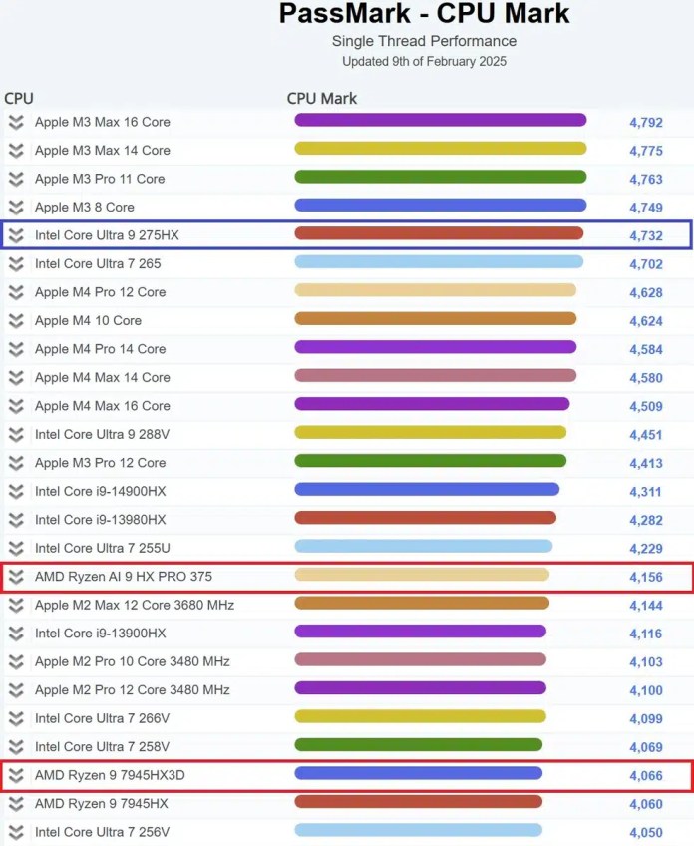Expand the Apple M3 Pro 12 Core row

16,463
